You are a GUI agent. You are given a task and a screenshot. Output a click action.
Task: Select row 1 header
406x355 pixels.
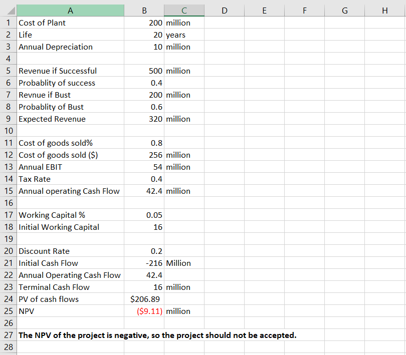[x=9, y=23]
